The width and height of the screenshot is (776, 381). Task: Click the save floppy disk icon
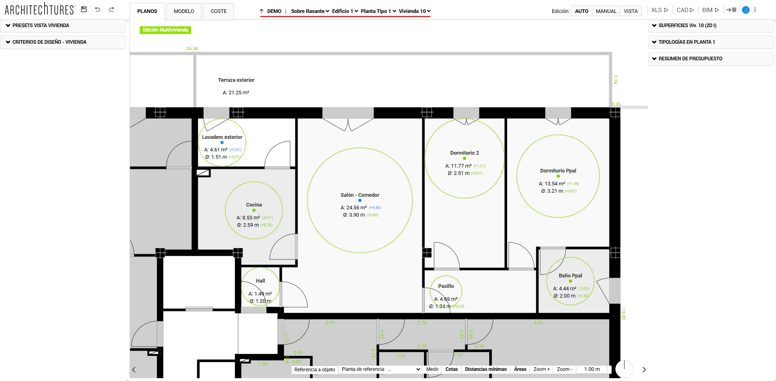pos(84,9)
